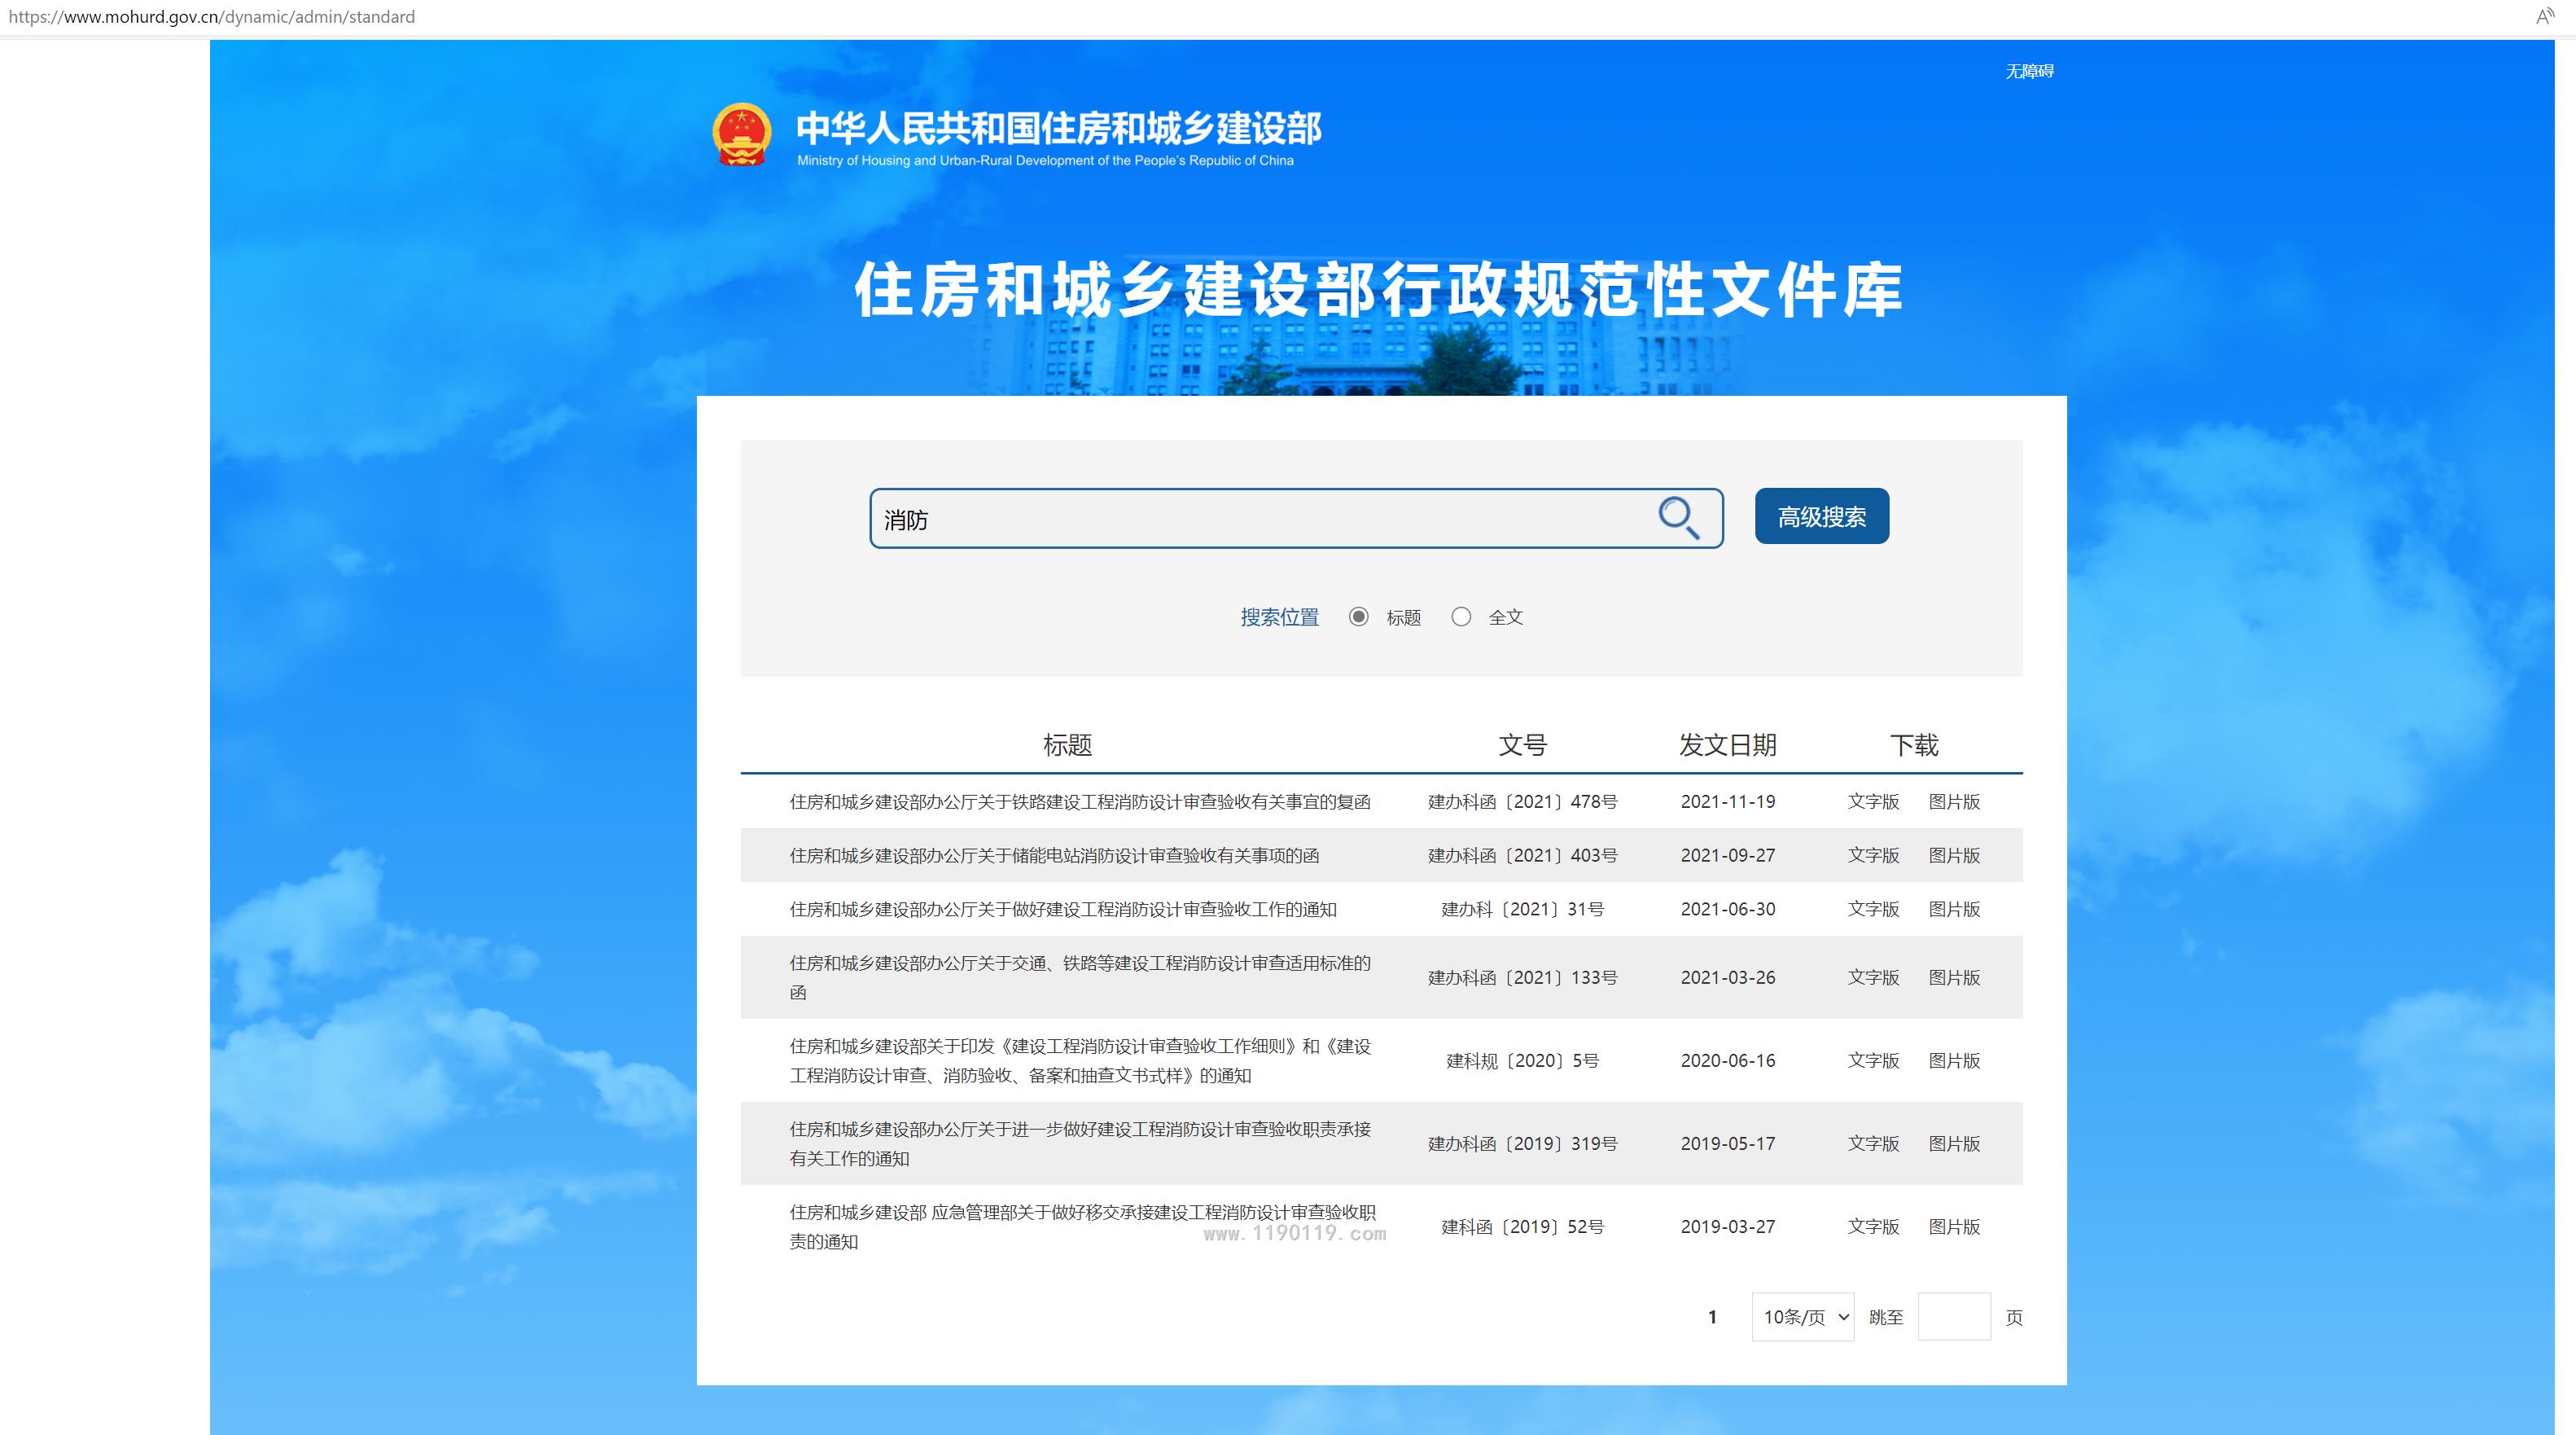This screenshot has width=2576, height=1435.
Task: Download 文字版 for the 2019-05-17 document
Action: coord(1873,1144)
